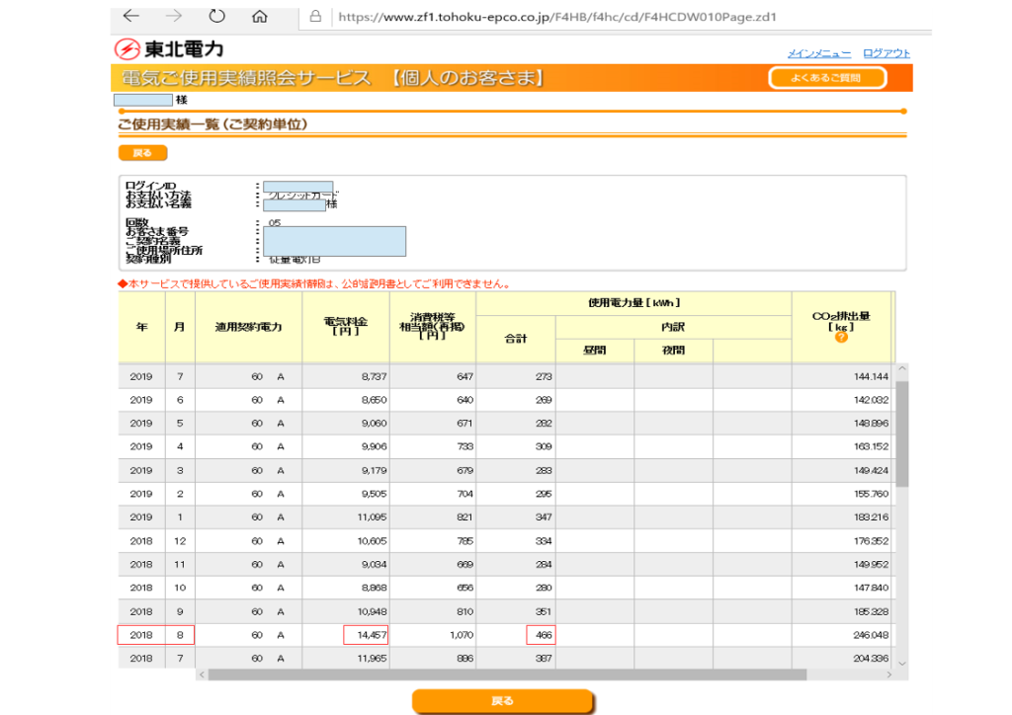Click the 東北電力 logo
This screenshot has width=1012, height=715.
(169, 49)
